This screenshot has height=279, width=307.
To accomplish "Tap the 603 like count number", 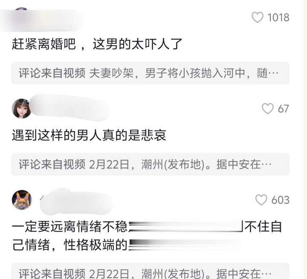I will point(281,200).
